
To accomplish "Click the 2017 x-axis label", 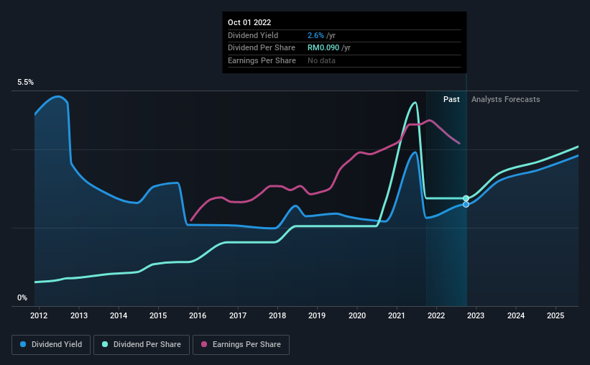I will (238, 315).
